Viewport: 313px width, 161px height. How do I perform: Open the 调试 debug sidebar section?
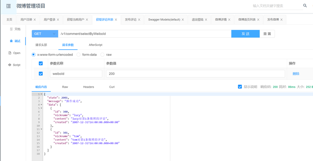15,41
